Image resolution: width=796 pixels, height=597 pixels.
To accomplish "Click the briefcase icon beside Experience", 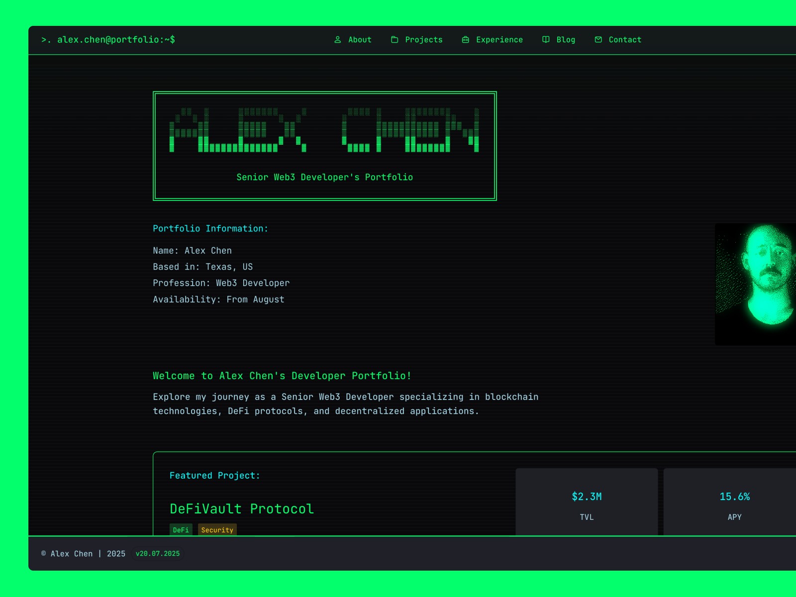I will [466, 40].
